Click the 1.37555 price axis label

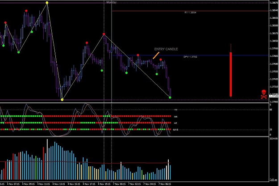(x=274, y=72)
